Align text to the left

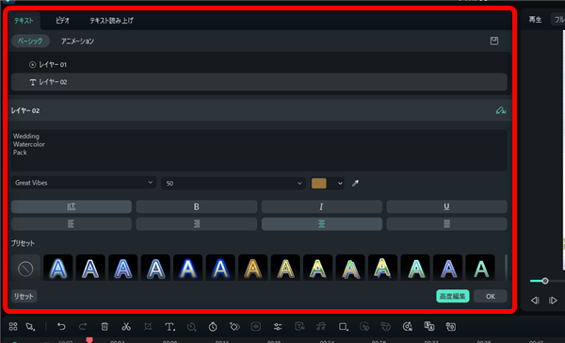[x=72, y=224]
